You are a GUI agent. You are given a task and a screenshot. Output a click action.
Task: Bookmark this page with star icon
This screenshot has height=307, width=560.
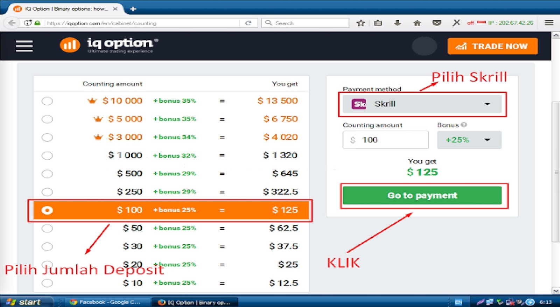[361, 23]
